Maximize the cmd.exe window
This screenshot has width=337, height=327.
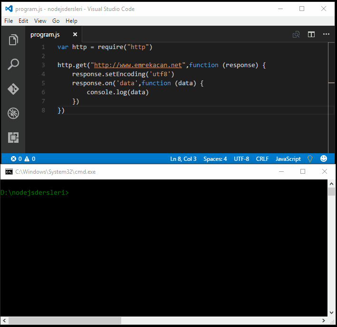(303, 171)
